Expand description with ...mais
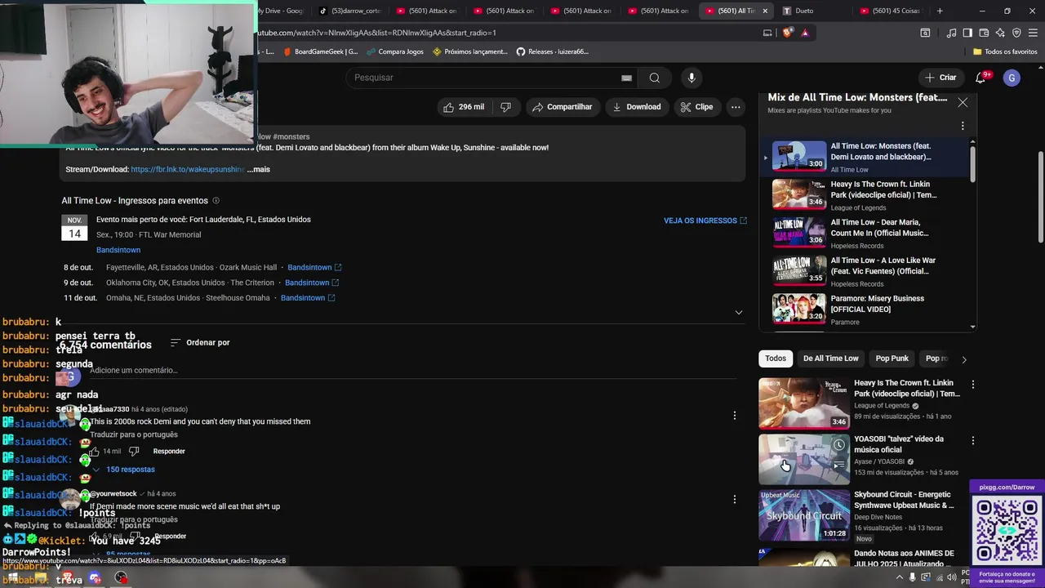This screenshot has height=588, width=1045. pyautogui.click(x=259, y=169)
